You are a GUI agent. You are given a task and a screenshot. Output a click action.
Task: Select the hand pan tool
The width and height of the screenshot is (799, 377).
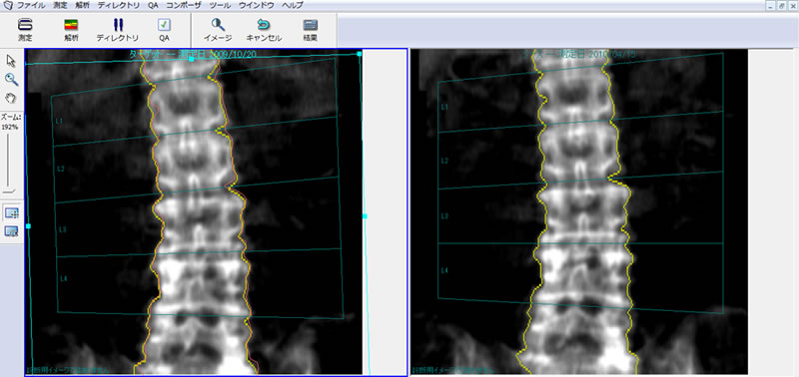pyautogui.click(x=11, y=97)
